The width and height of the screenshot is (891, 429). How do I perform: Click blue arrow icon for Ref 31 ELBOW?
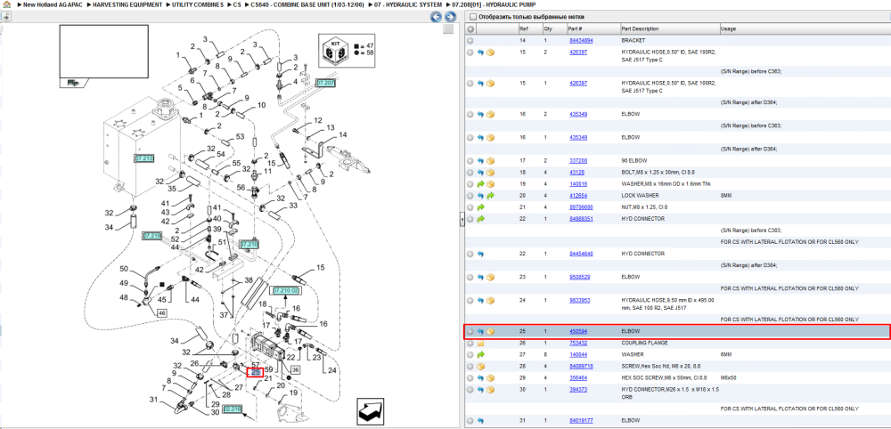point(480,420)
